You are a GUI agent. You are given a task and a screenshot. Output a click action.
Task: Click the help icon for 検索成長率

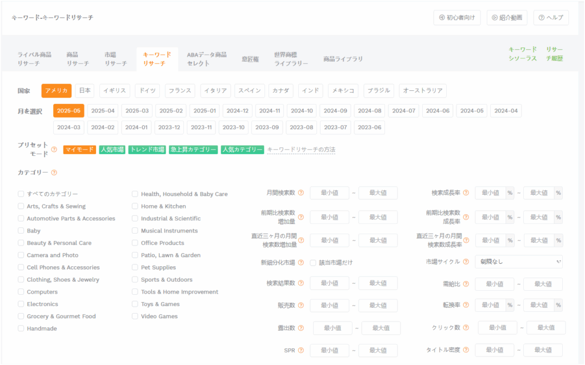coord(466,193)
